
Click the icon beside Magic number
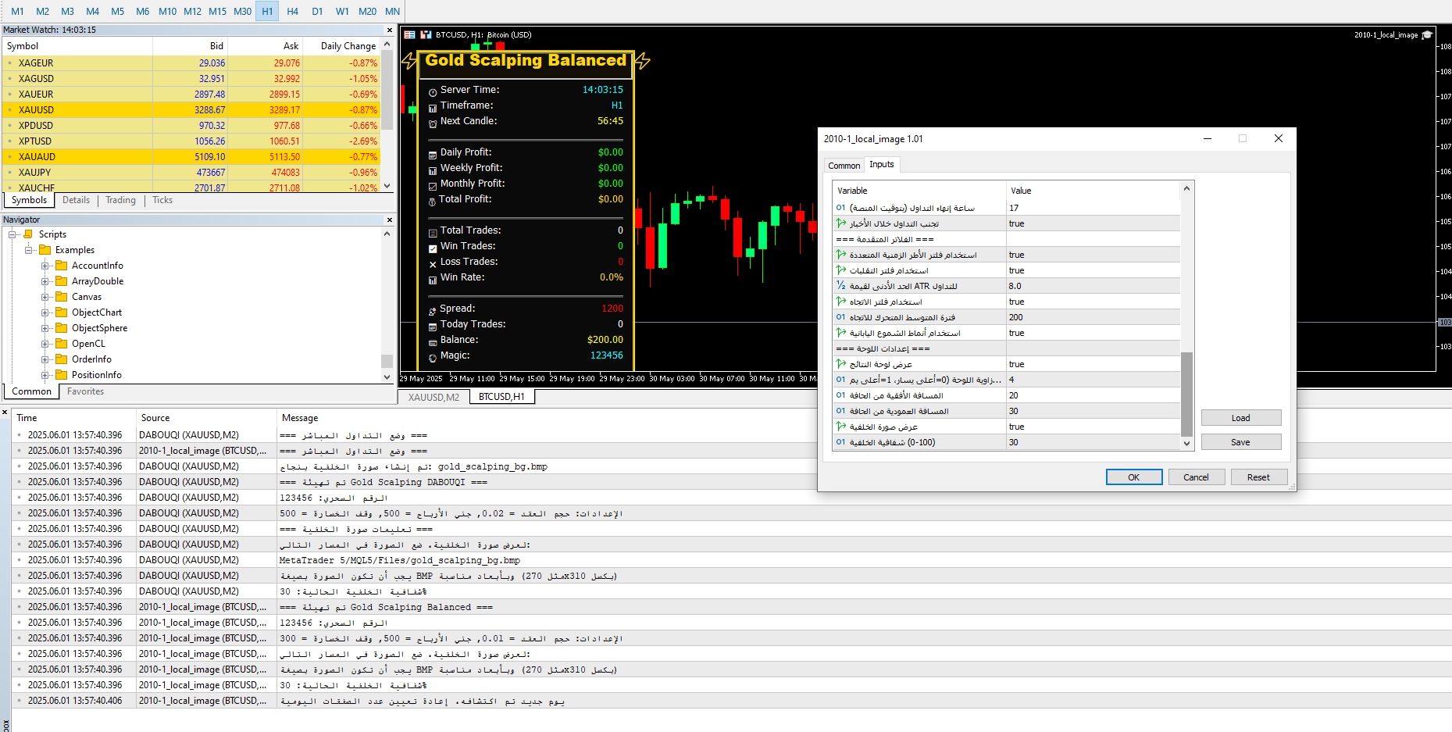[x=433, y=358]
